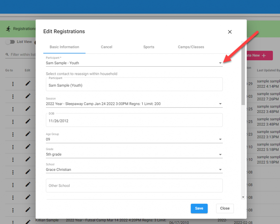Open the first row's three-dot menu

coord(13,84)
